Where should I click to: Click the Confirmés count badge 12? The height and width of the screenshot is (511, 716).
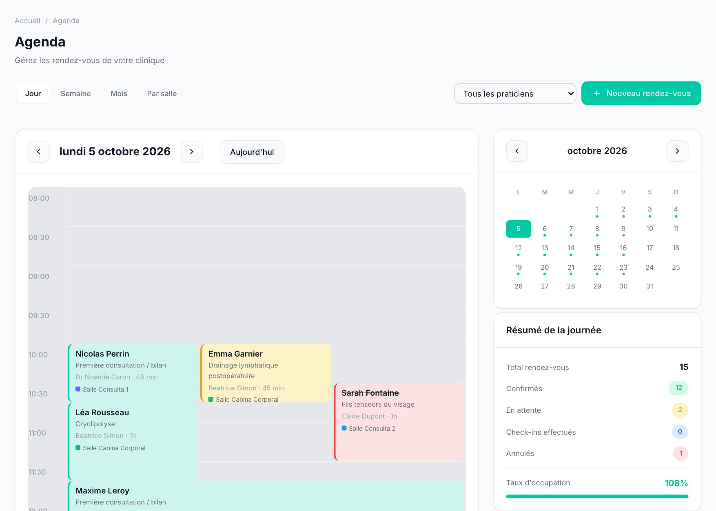tap(678, 388)
